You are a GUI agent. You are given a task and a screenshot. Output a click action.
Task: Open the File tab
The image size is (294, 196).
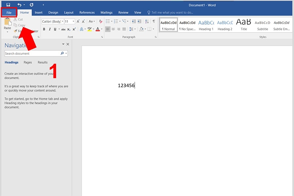[9, 13]
